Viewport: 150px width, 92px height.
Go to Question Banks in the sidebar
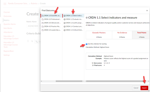9,24
